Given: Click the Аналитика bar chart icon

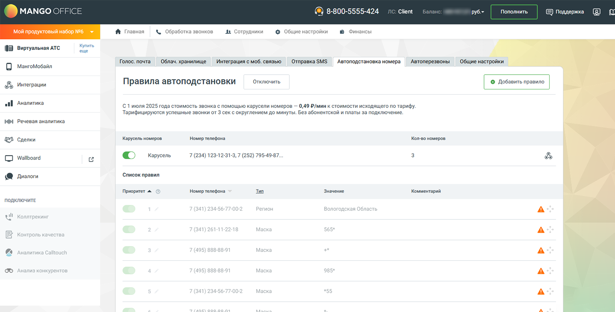Looking at the screenshot, I should pos(9,103).
